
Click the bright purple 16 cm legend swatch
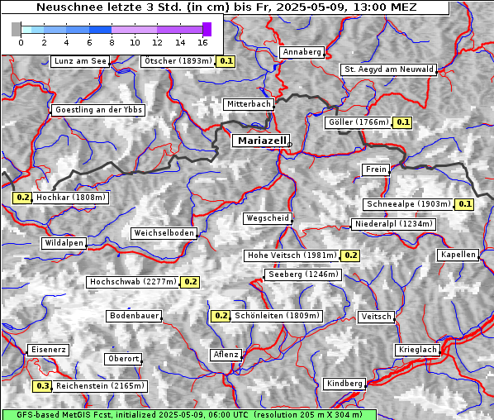pos(207,29)
